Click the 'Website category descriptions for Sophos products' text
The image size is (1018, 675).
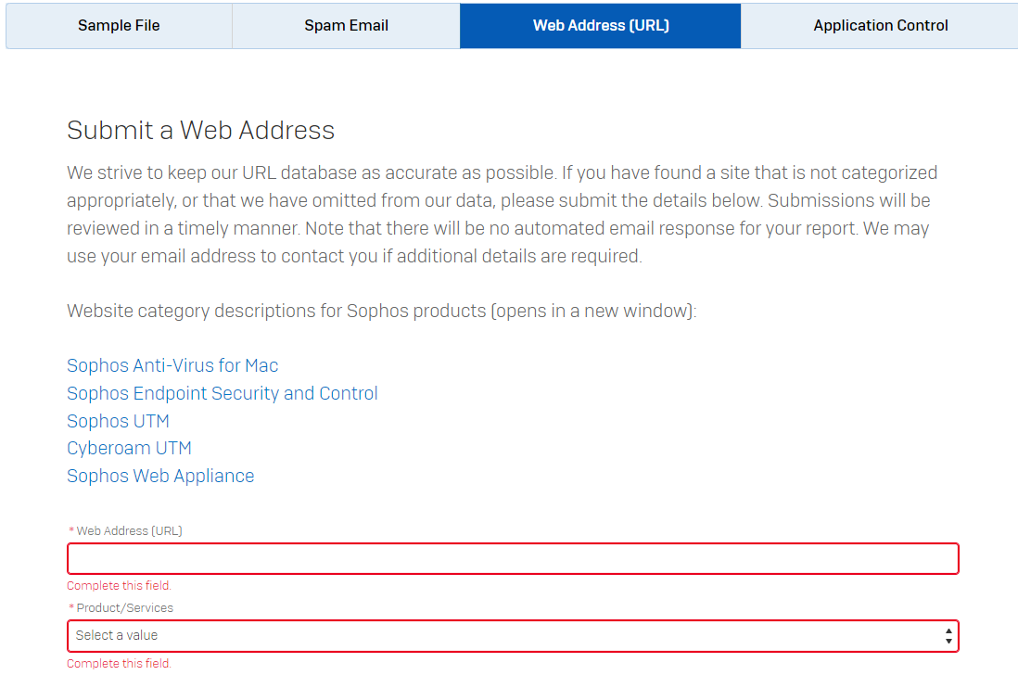click(276, 311)
